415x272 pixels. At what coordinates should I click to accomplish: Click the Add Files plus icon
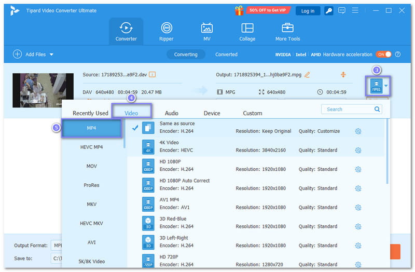tap(17, 55)
